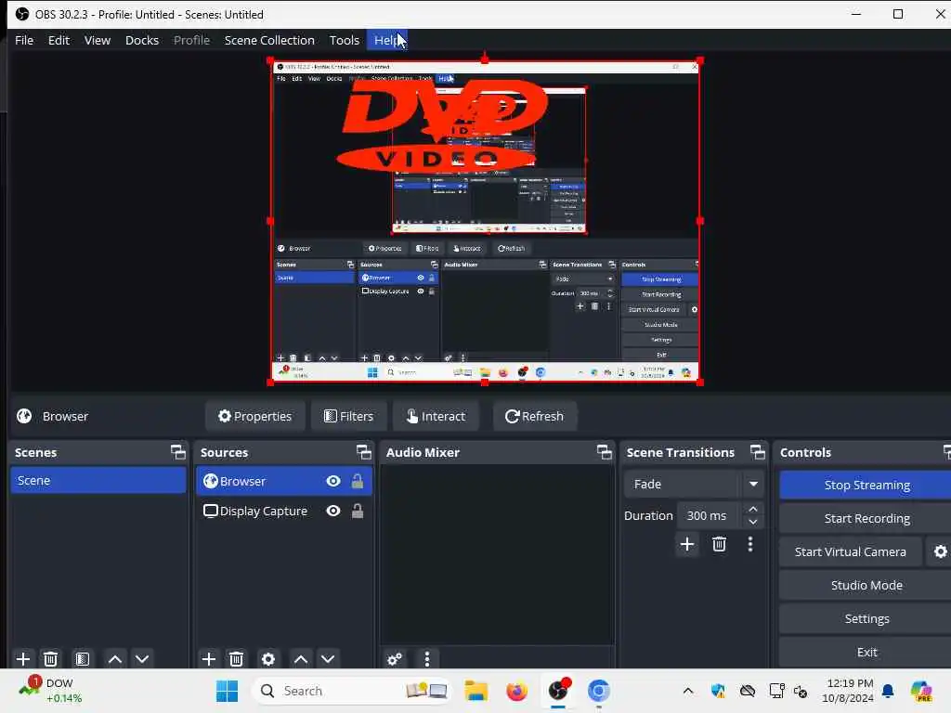Select Display Capture in Sources list
The width and height of the screenshot is (951, 713).
point(284,512)
